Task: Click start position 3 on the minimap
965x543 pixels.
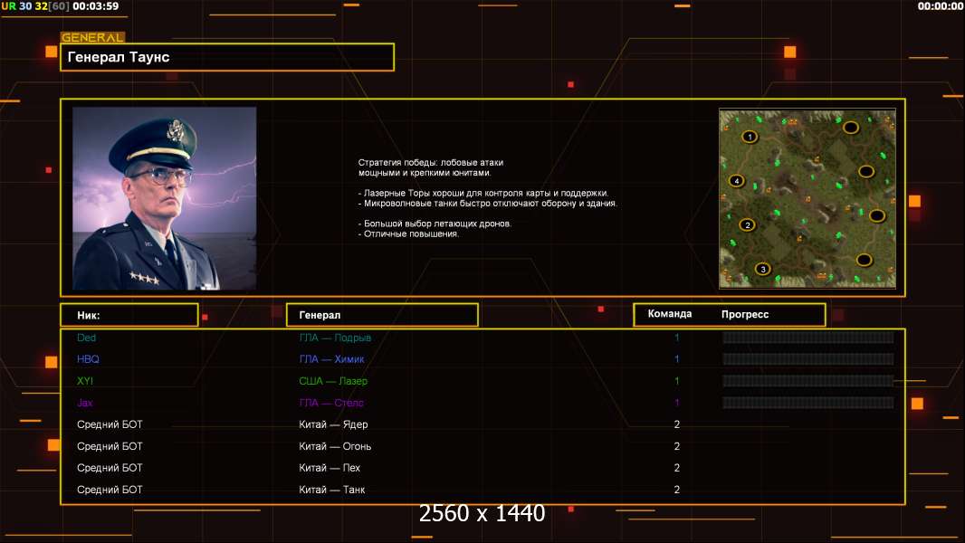Action: tap(762, 269)
